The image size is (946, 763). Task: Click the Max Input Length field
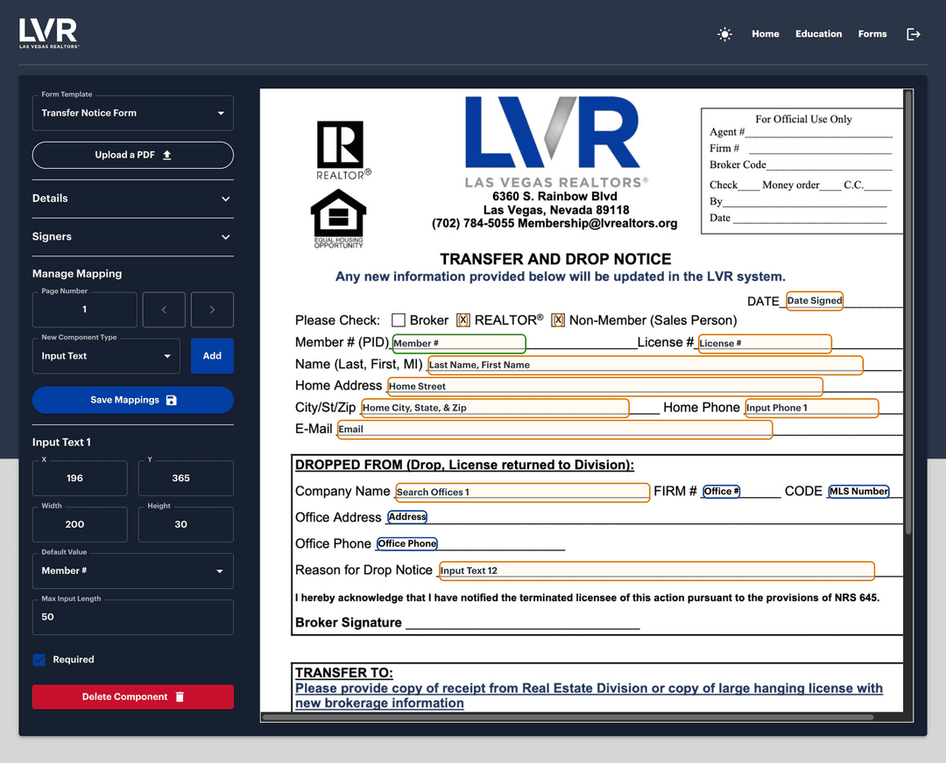pyautogui.click(x=133, y=617)
